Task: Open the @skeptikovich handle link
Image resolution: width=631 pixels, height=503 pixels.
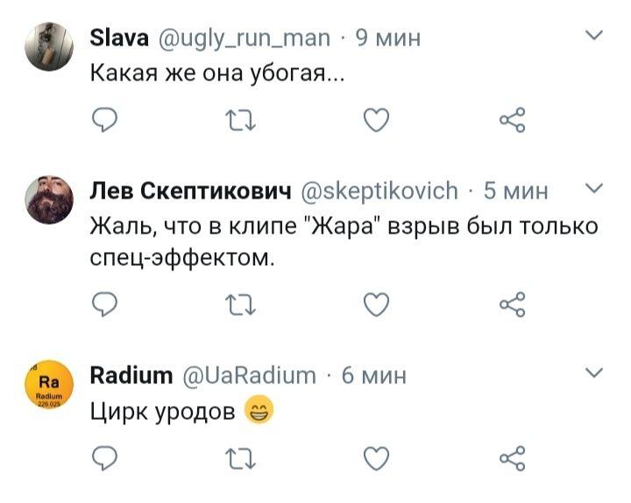Action: [379, 190]
